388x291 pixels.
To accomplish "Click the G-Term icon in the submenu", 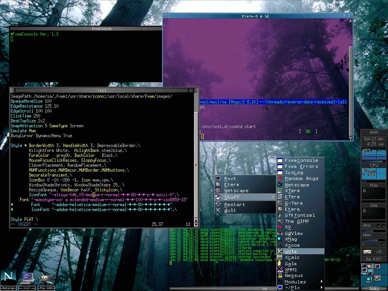I will tap(280, 203).
